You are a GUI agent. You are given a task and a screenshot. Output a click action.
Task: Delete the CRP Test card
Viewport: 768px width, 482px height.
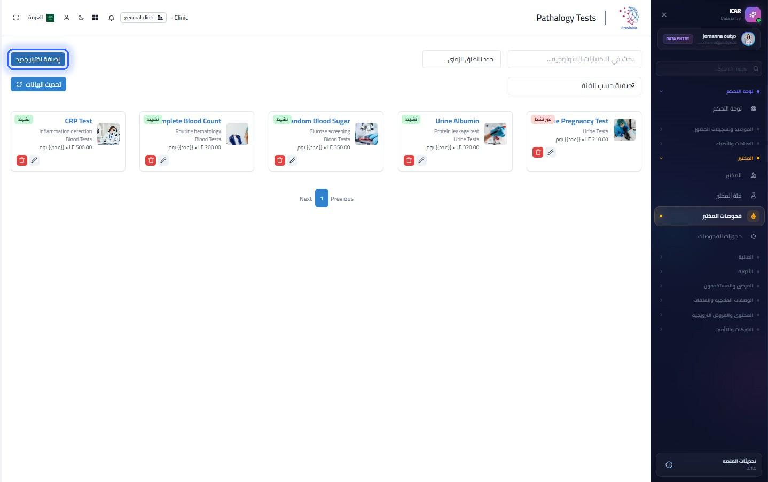(x=22, y=160)
